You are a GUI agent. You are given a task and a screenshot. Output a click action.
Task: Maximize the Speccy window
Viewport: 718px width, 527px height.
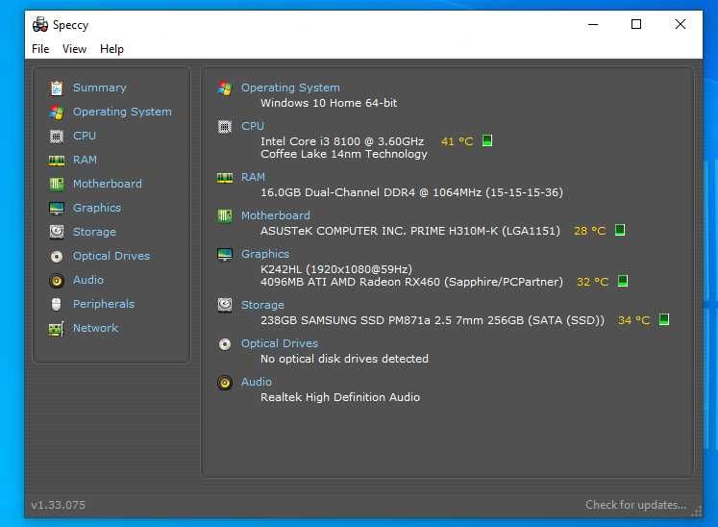636,24
